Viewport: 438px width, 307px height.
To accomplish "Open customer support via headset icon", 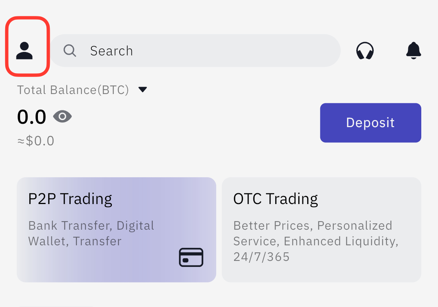I will click(x=365, y=51).
